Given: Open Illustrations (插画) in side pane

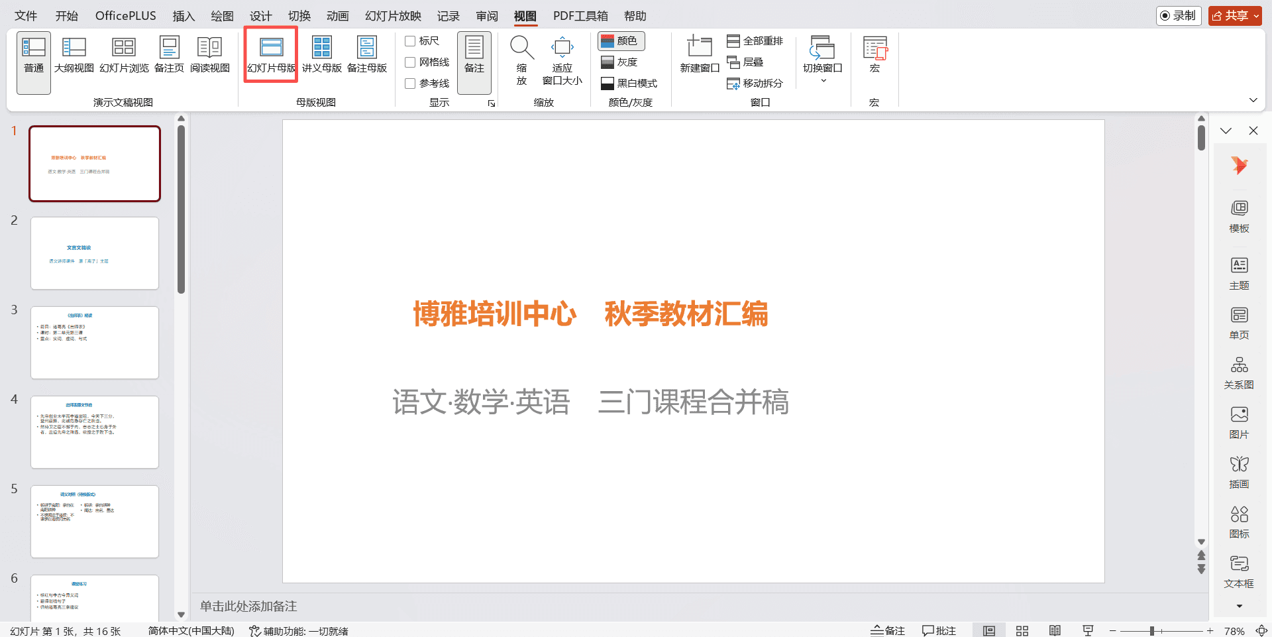Looking at the screenshot, I should (1239, 473).
